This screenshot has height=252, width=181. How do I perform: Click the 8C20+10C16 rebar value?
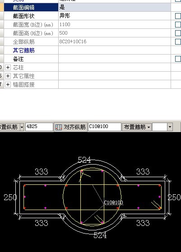pos(73,41)
